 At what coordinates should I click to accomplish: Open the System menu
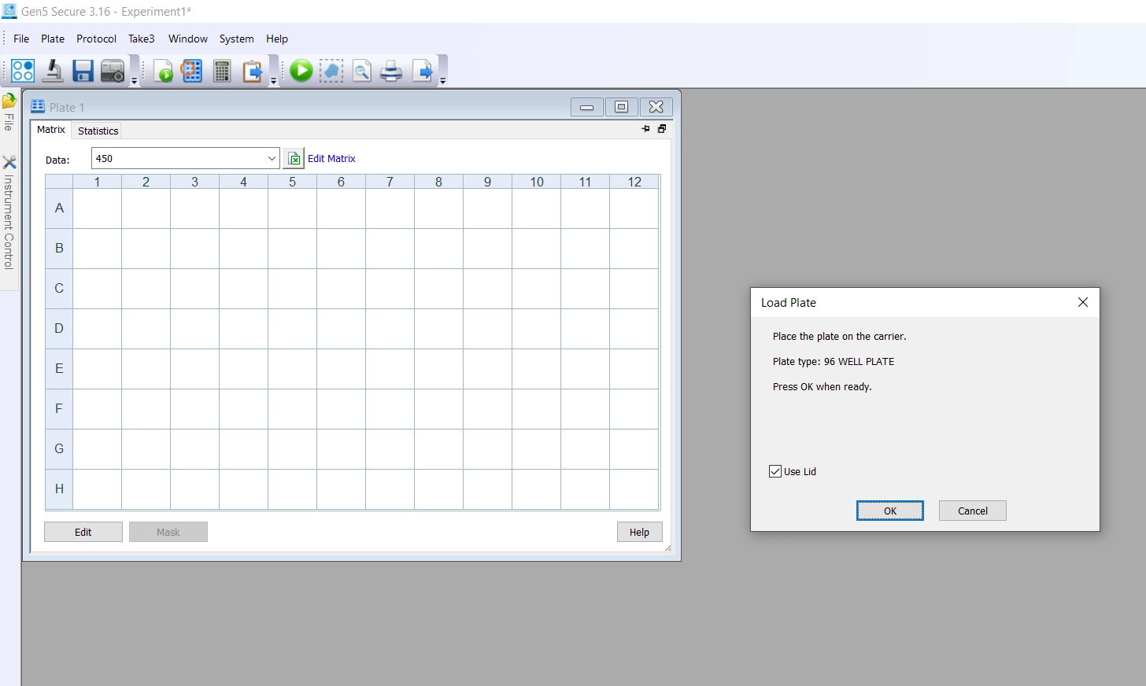236,39
